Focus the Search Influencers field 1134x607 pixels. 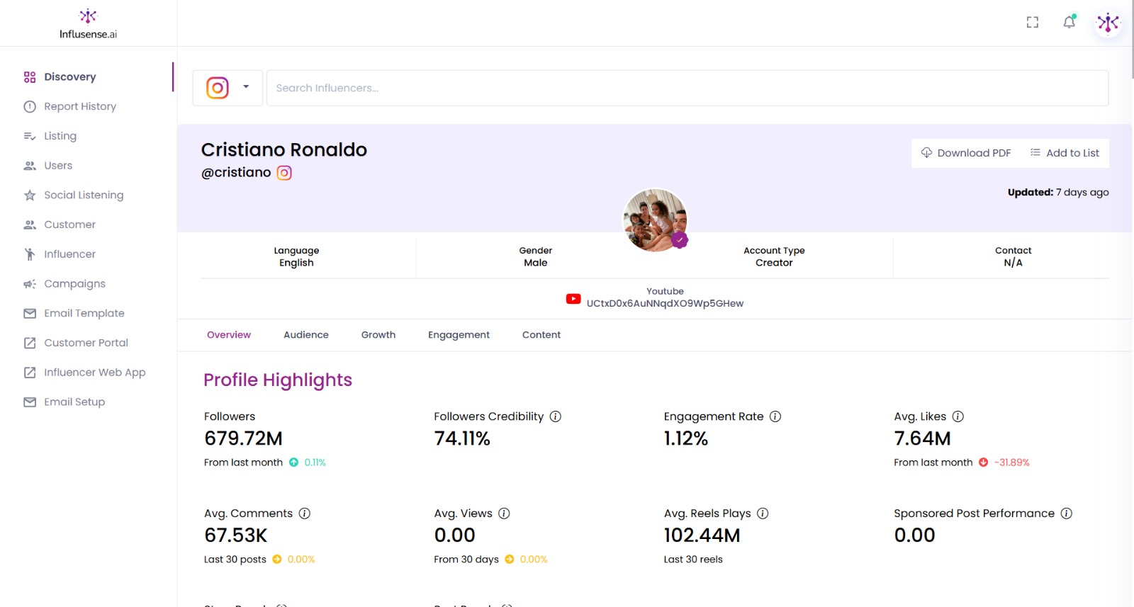[687, 88]
